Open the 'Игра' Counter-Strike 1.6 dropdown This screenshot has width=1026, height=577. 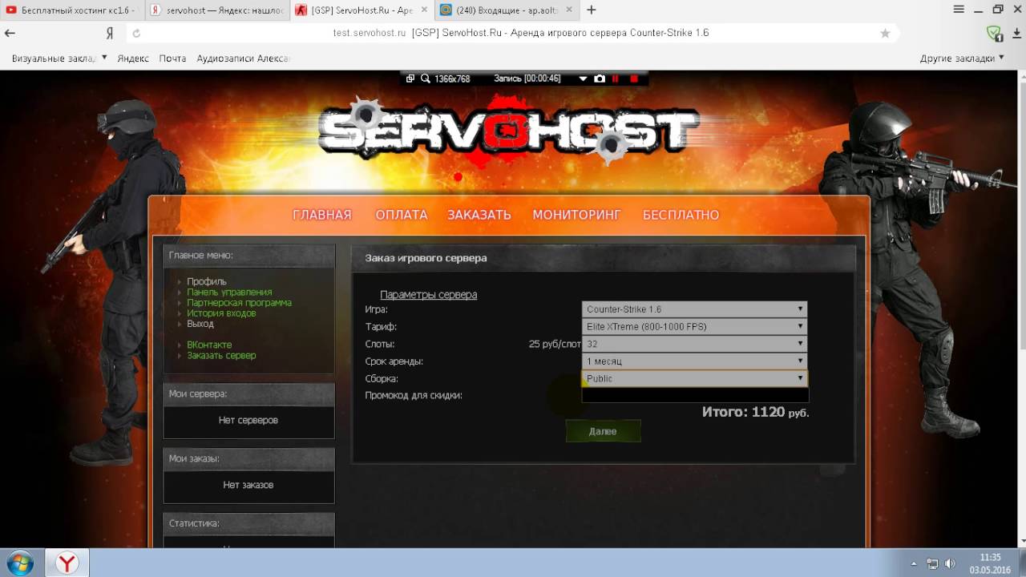click(x=694, y=309)
